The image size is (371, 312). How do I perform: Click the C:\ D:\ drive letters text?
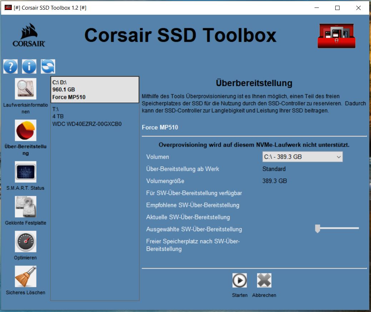tap(59, 82)
